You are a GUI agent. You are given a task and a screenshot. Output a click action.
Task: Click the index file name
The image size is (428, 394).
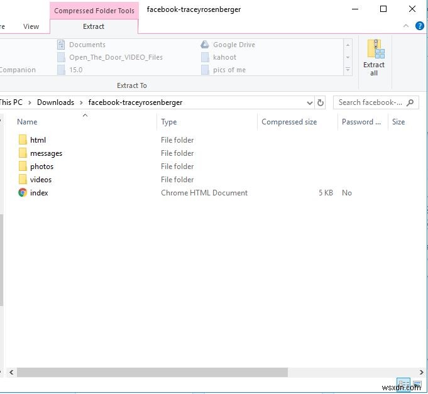tap(39, 193)
